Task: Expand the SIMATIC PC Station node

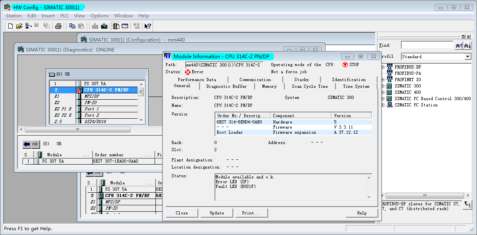Action: pyautogui.click(x=383, y=105)
